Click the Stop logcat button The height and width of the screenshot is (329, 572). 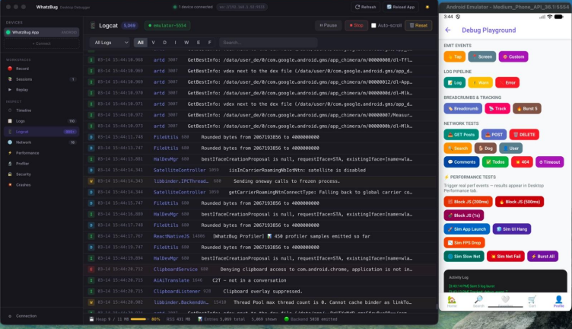356,26
